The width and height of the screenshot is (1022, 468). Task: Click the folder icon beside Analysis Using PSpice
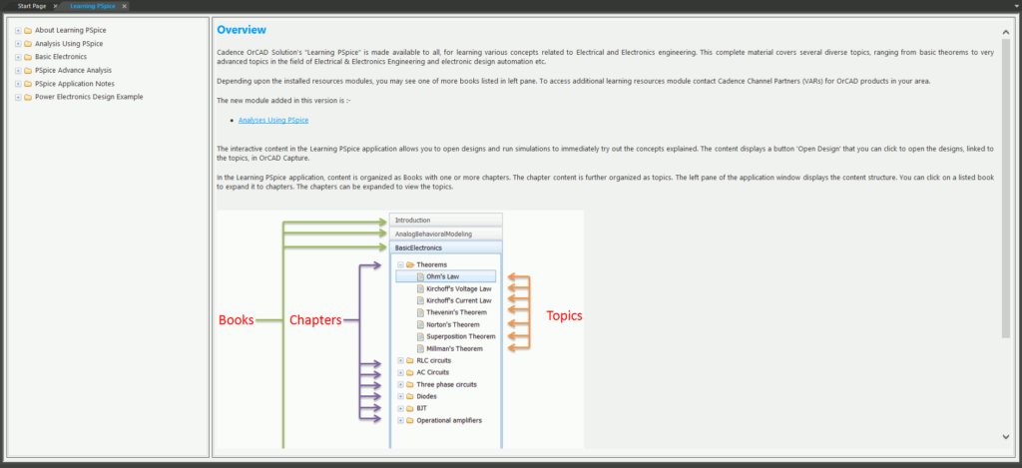tap(28, 44)
